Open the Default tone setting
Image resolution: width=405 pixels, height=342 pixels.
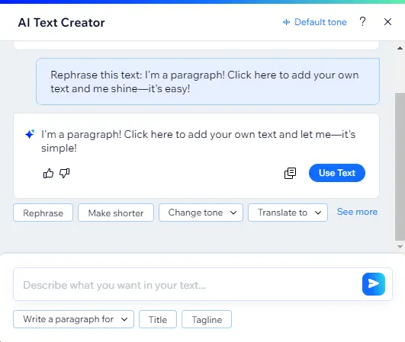click(314, 22)
